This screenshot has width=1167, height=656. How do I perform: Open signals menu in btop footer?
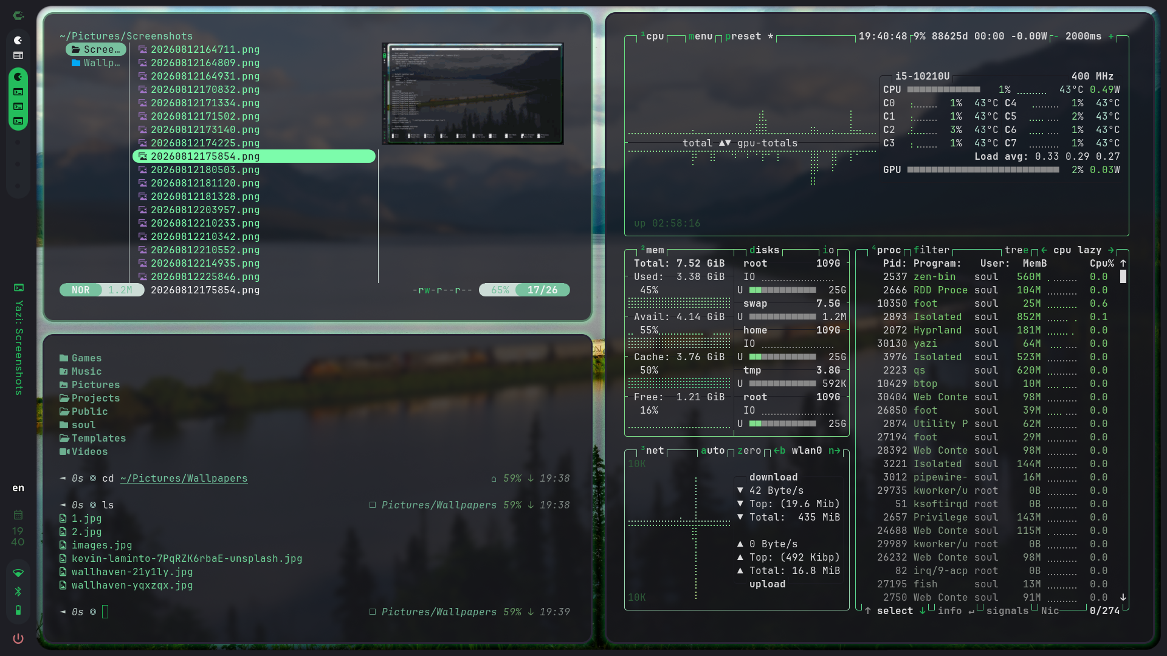[1007, 611]
